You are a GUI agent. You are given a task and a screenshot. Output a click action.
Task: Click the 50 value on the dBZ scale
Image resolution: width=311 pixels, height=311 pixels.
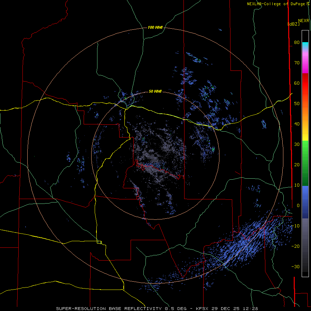click(297, 104)
